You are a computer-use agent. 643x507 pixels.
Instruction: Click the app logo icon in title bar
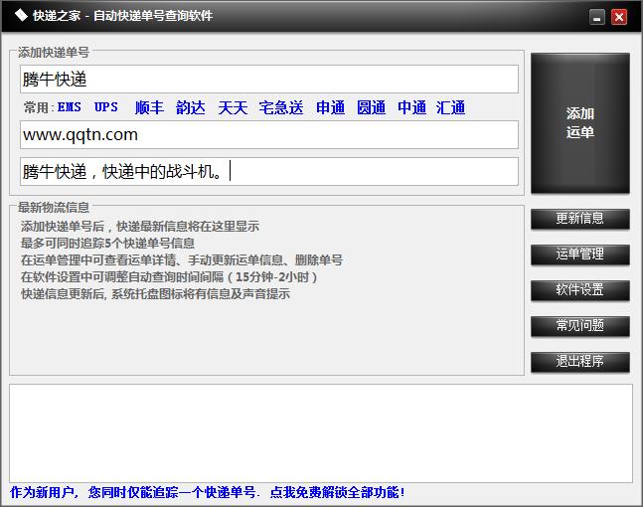19,16
